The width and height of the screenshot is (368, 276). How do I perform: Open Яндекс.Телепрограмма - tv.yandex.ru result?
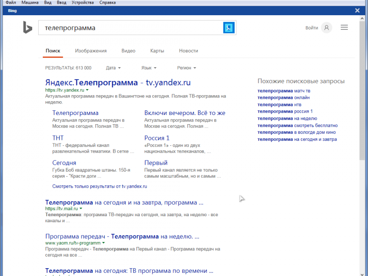[118, 82]
